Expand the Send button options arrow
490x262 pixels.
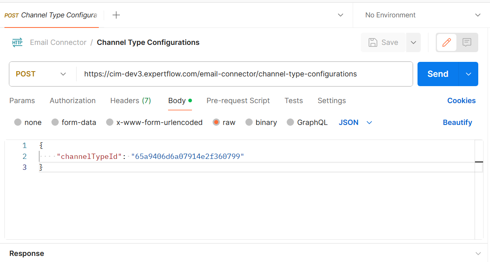[x=469, y=74]
